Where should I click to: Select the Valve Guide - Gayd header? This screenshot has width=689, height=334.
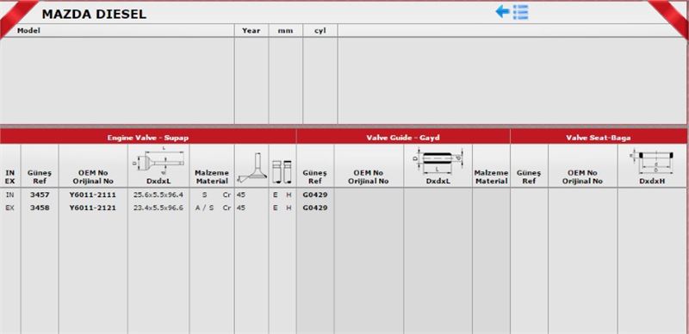[403, 138]
